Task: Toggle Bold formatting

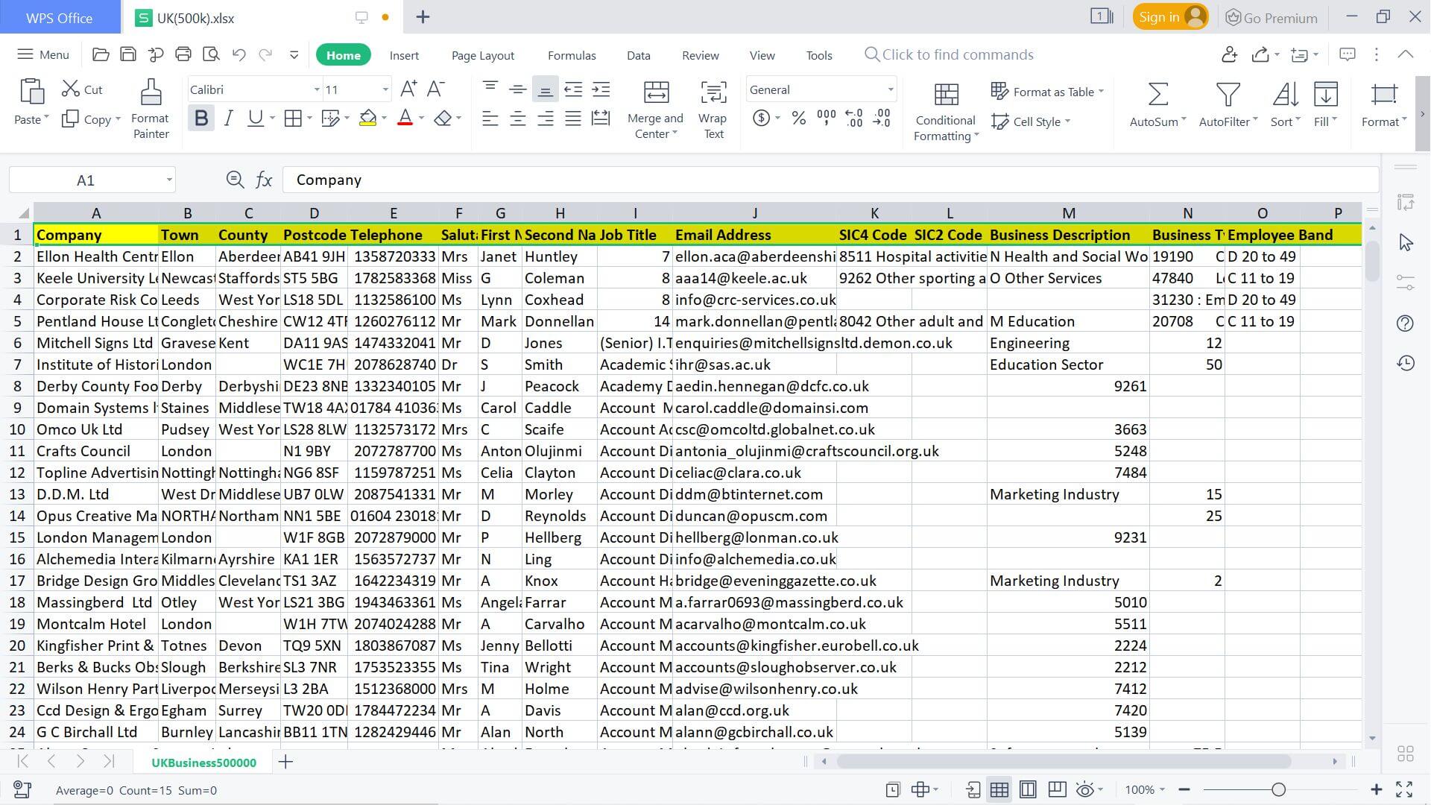Action: pyautogui.click(x=201, y=119)
